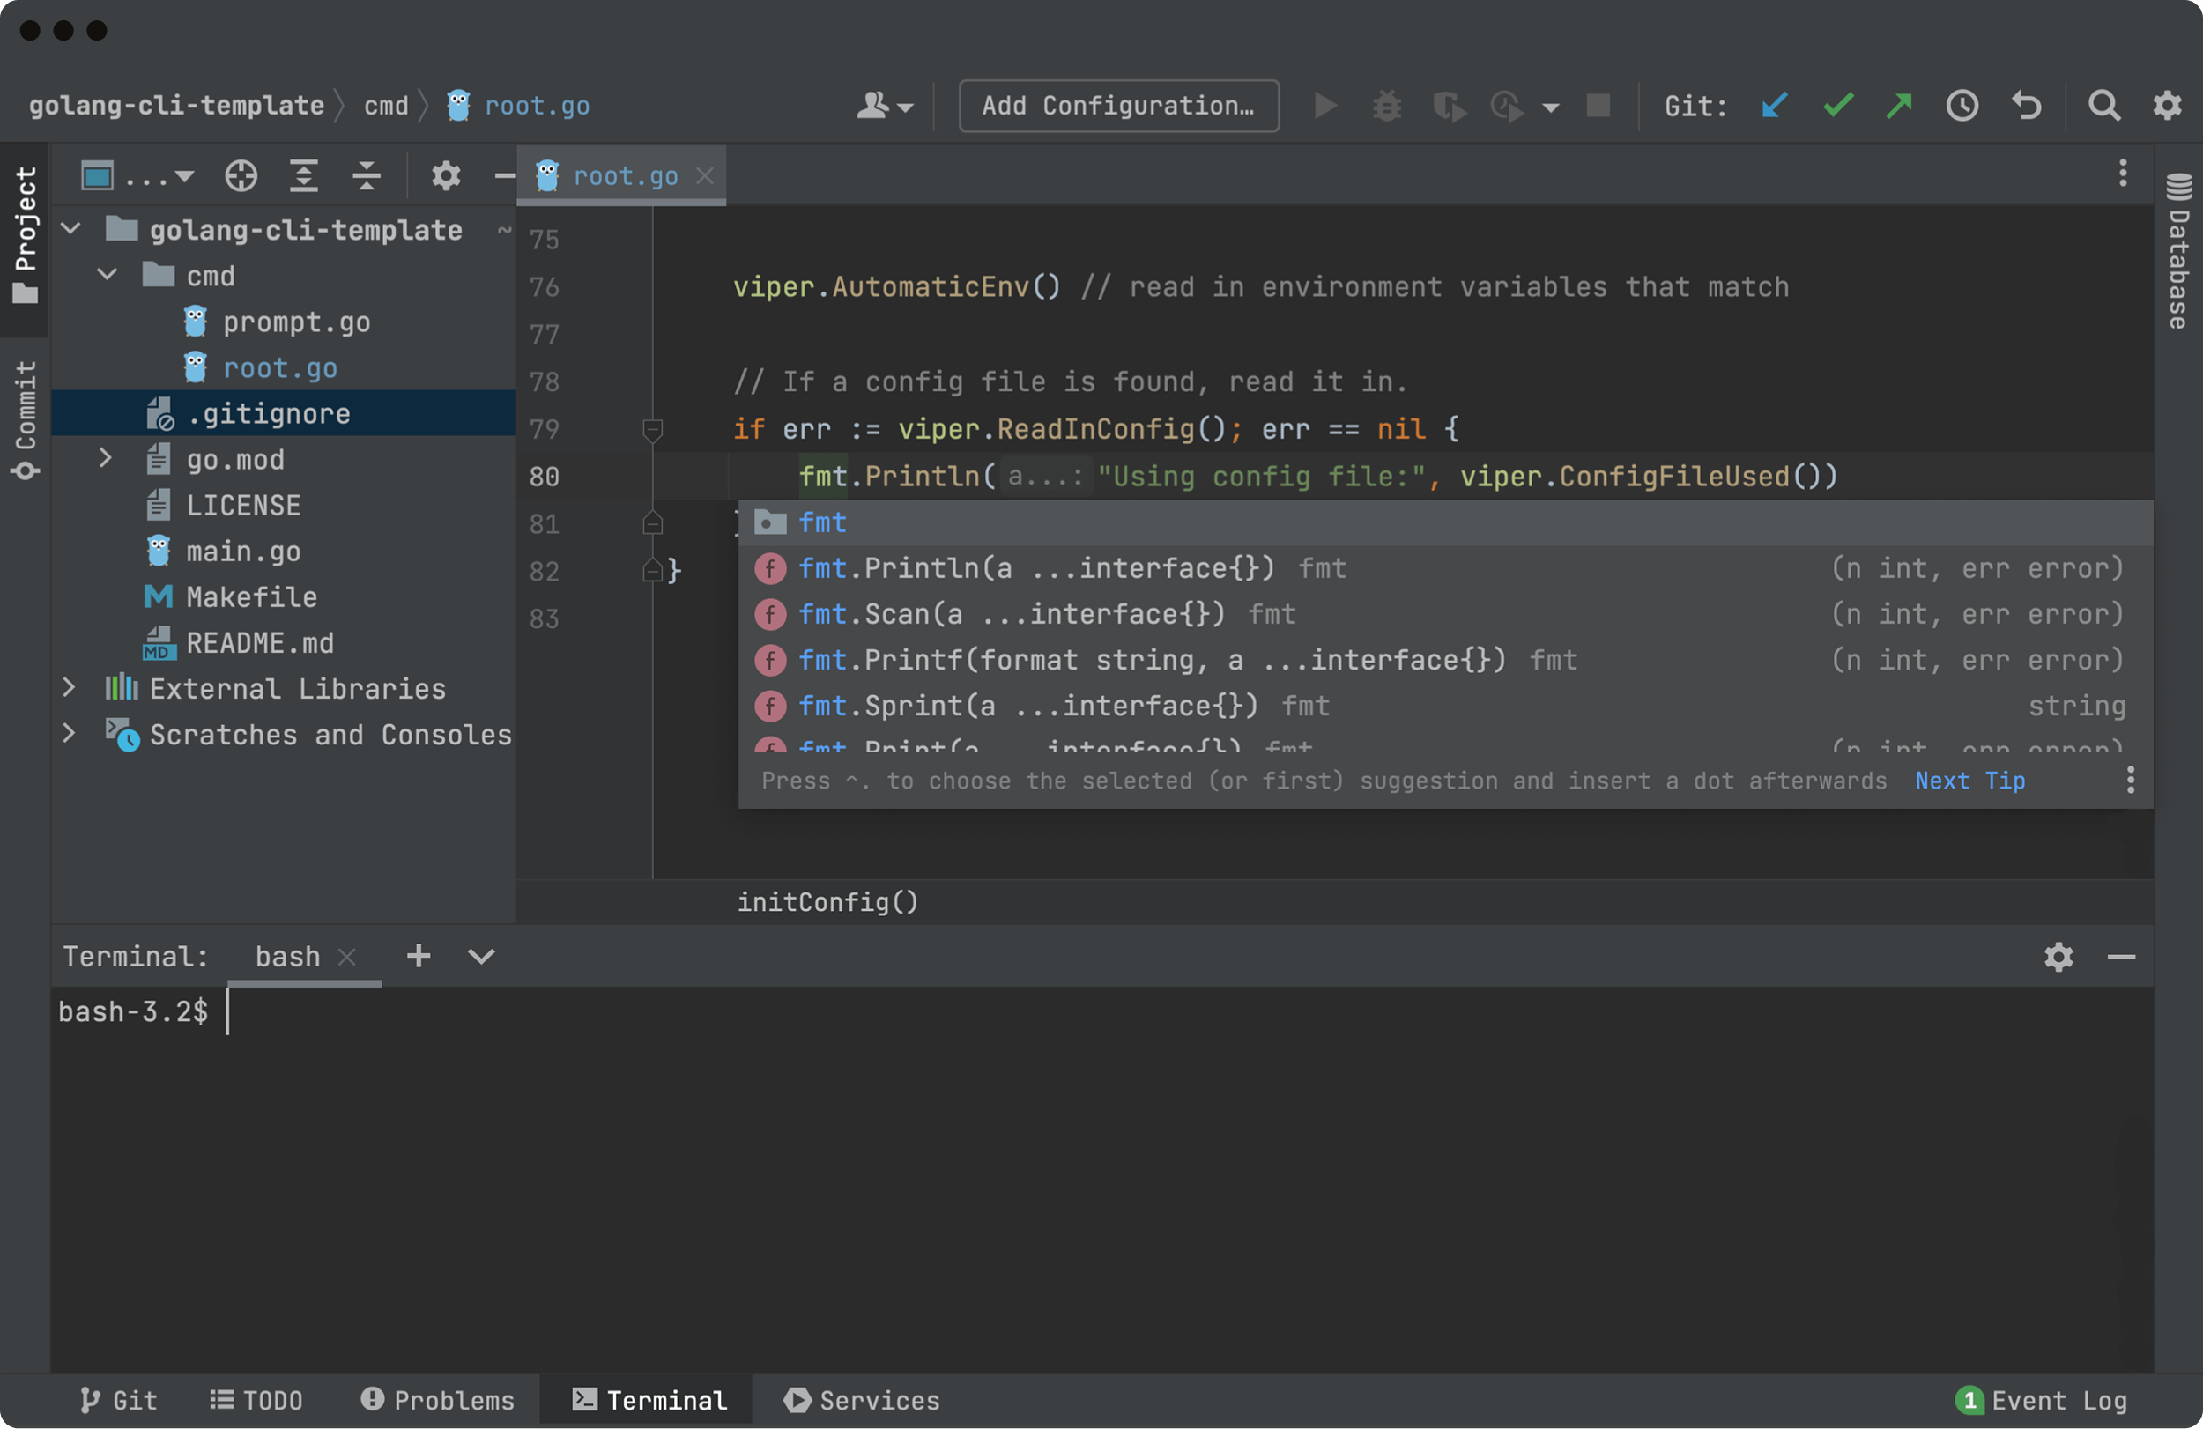Click the Git update project arrow icon
This screenshot has height=1429, width=2203.
coord(1774,106)
